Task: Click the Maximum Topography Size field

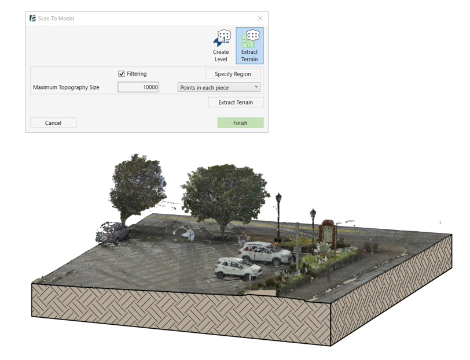Action: [138, 87]
